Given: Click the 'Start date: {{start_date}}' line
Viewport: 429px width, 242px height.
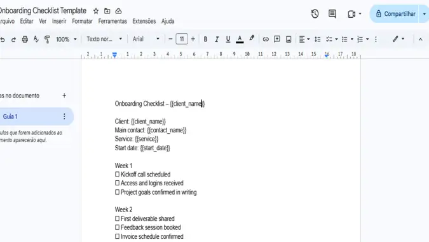Looking at the screenshot, I should [x=142, y=148].
